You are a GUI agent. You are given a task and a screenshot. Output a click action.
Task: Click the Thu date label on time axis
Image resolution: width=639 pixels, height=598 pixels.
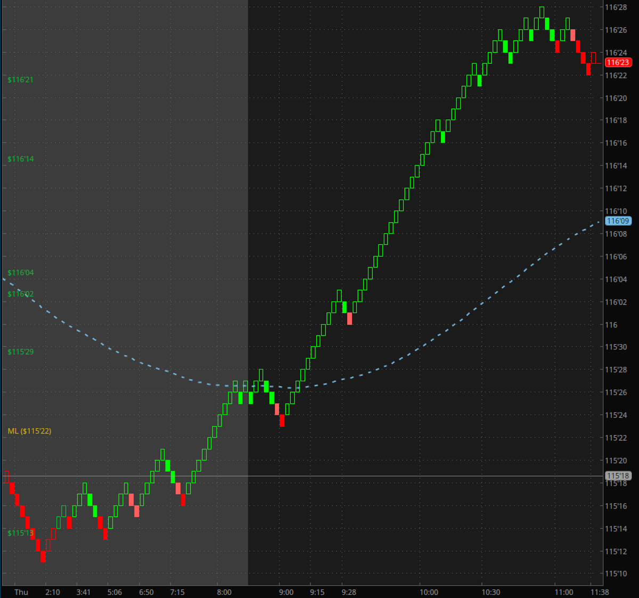21,592
